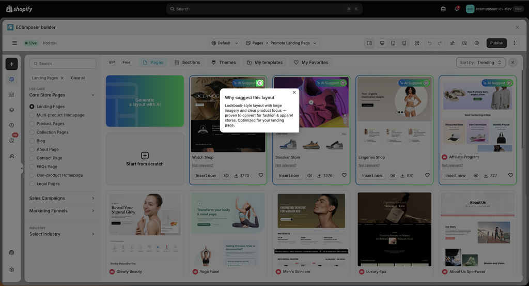Filter by Free templates
This screenshot has width=529, height=286.
[127, 63]
